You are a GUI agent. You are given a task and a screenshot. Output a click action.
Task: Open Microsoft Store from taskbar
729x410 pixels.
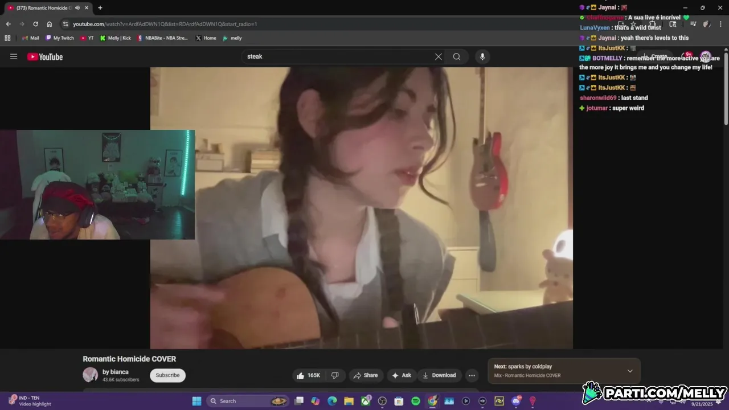pos(399,401)
